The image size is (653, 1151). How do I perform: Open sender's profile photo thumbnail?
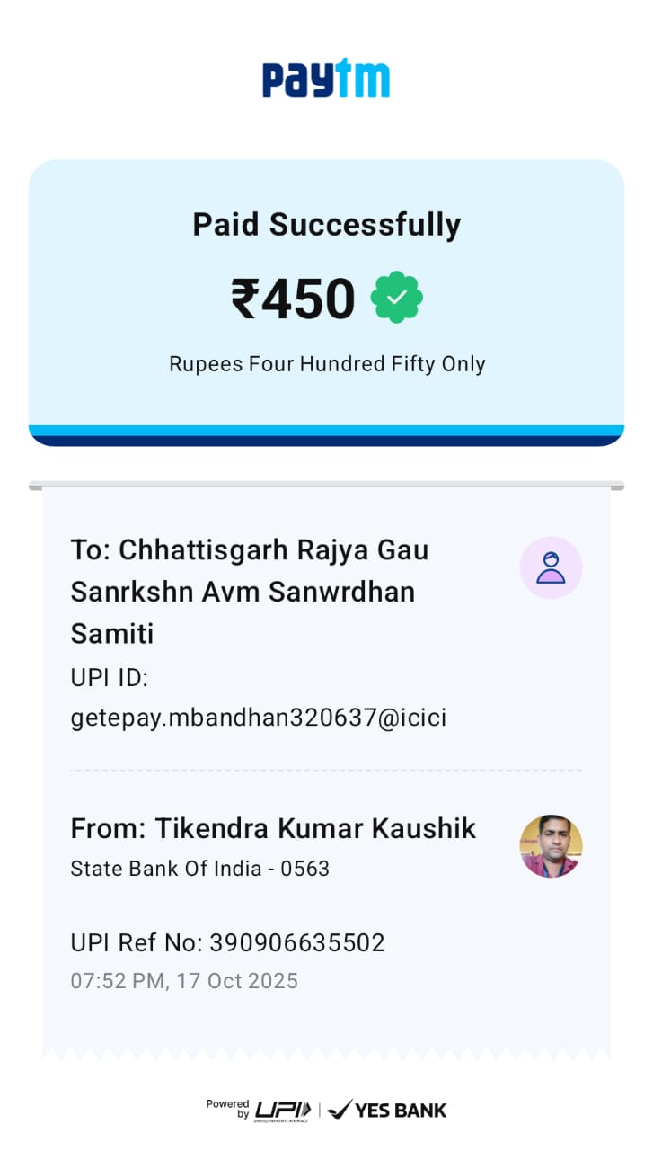tap(551, 846)
